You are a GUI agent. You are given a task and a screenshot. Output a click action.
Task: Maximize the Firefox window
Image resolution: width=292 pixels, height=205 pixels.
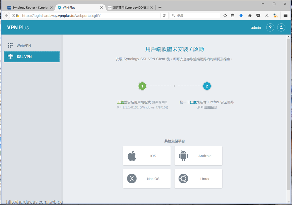point(274,4)
